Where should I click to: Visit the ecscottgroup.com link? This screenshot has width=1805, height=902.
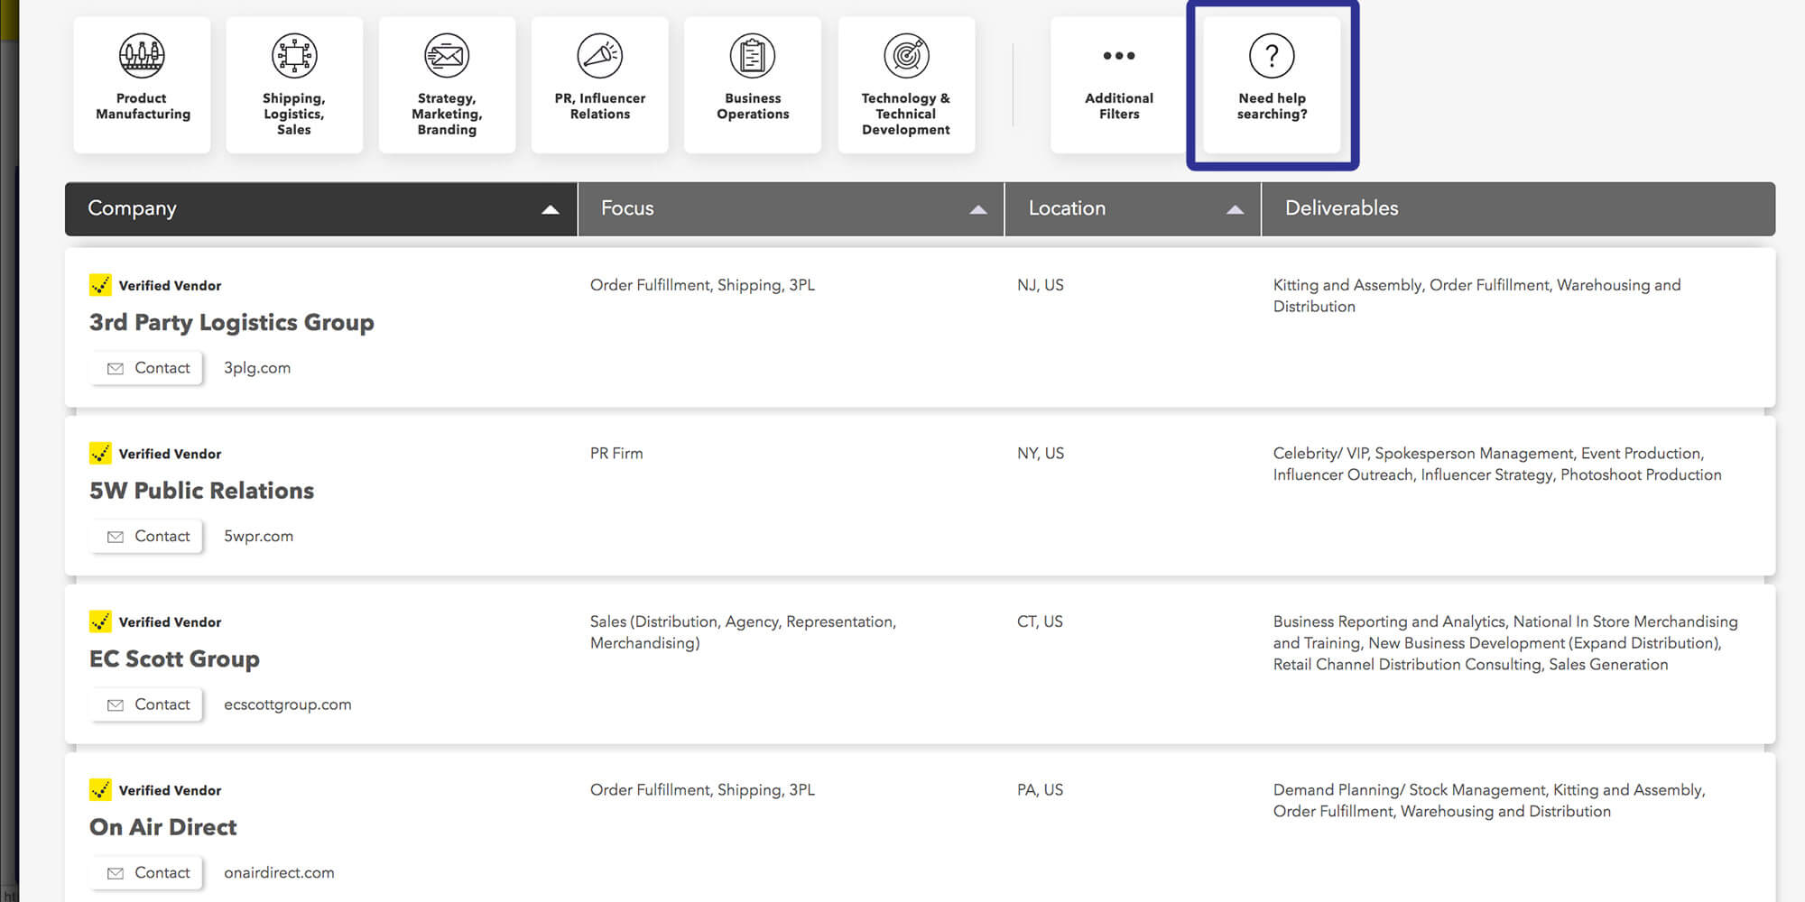(x=287, y=704)
